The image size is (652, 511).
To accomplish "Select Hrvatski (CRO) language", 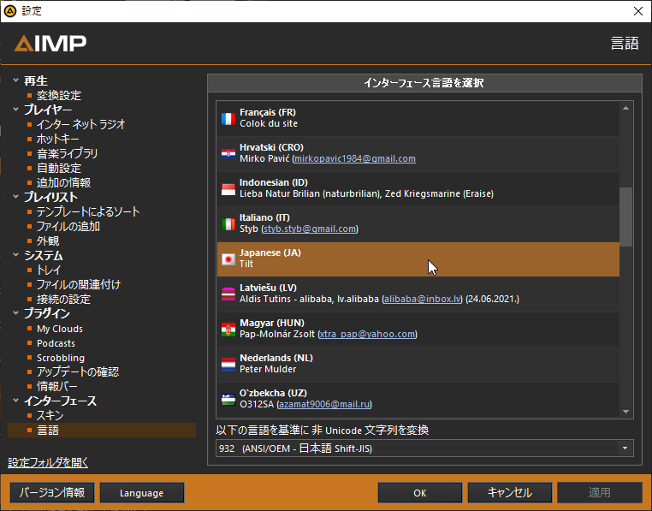I will coord(418,154).
